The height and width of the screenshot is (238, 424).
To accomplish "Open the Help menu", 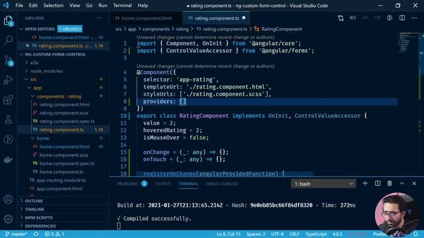I will pos(143,5).
